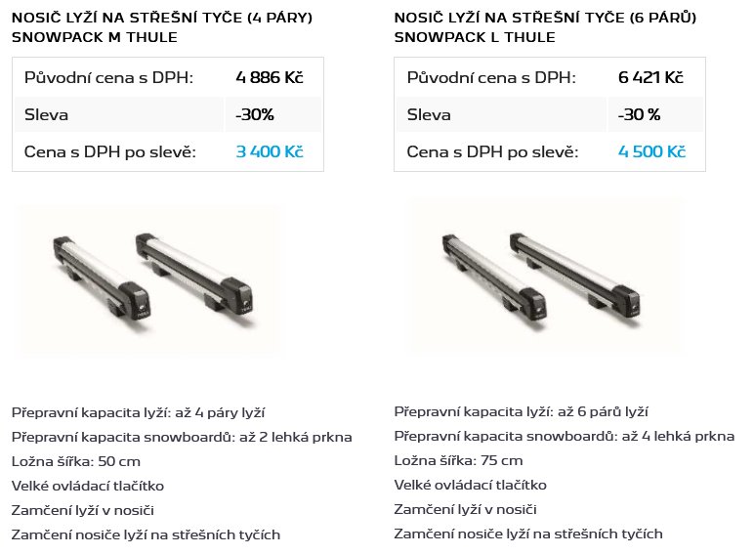The height and width of the screenshot is (555, 754).
Task: Click the 'až 4 páry lyží' capacity line
Action: point(138,412)
